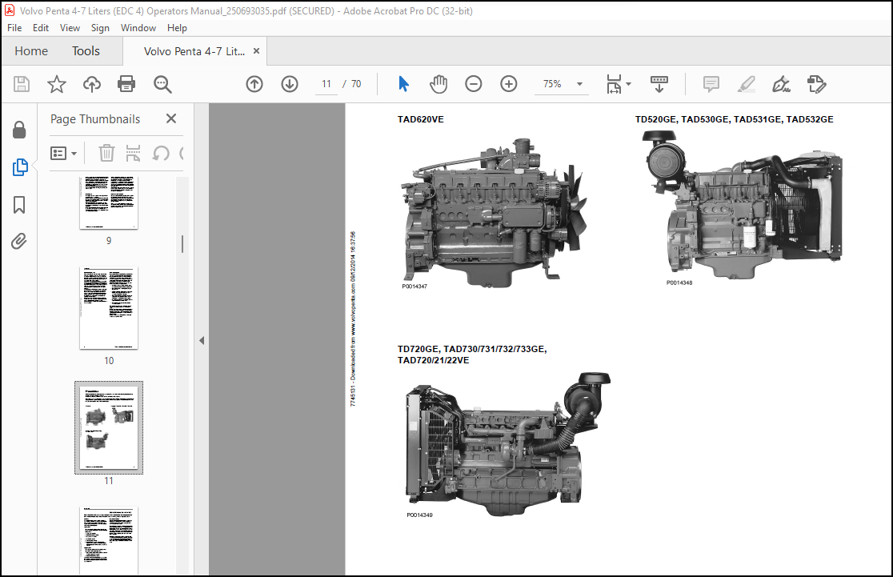Collapse the navigation pane arrow
This screenshot has width=893, height=577.
(202, 341)
